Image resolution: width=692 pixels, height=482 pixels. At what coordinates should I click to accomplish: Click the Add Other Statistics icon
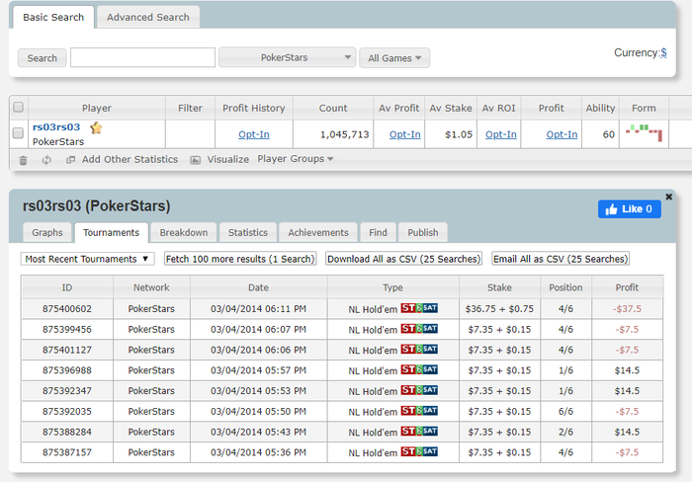pos(70,160)
